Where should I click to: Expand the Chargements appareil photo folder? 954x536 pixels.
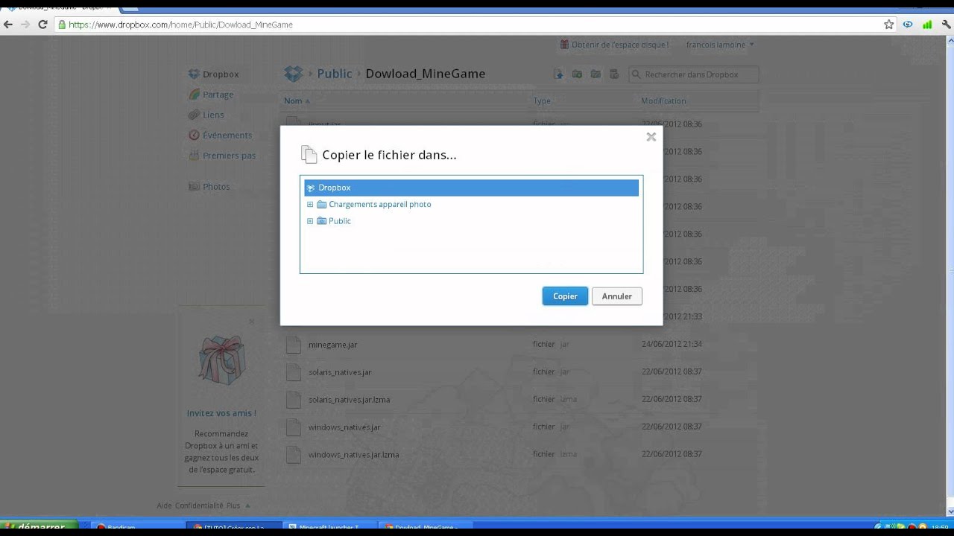coord(310,204)
